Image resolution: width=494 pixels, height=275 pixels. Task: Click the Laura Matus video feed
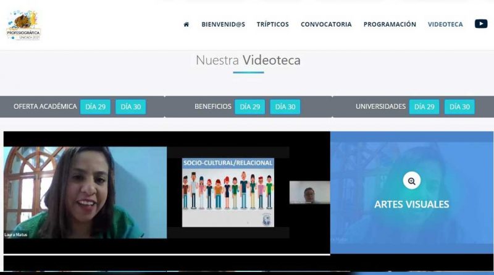tap(85, 192)
